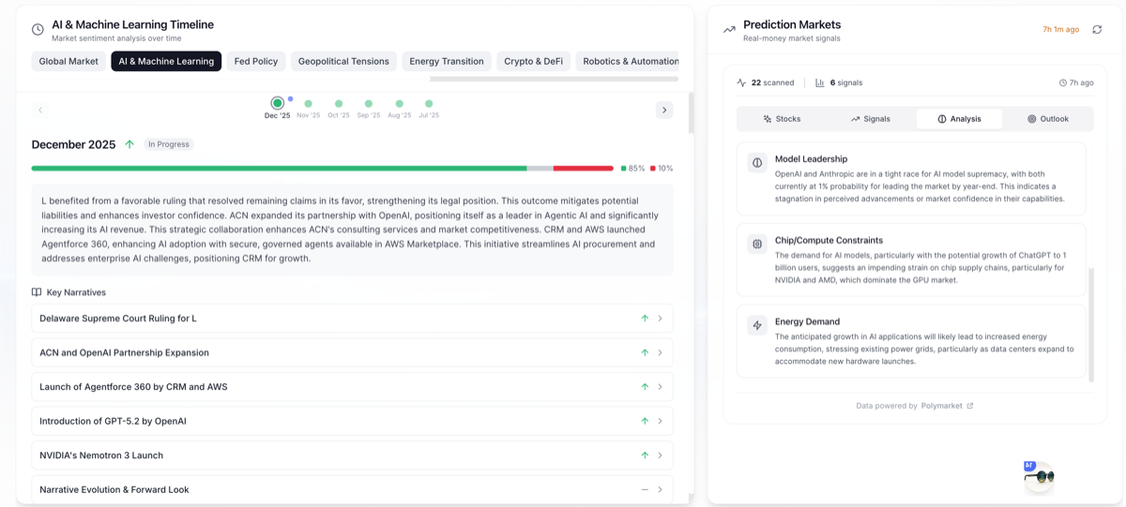Click the book icon beside Key Narratives
Screen dimensions: 1126x507
click(x=37, y=292)
